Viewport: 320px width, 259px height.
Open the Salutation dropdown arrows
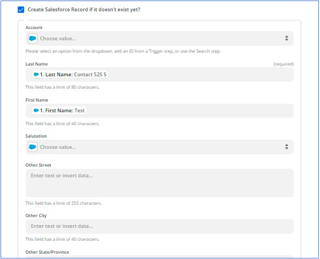[x=287, y=147]
